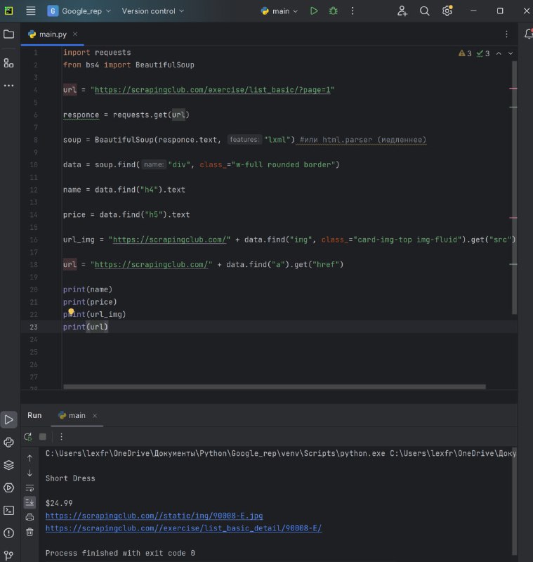The height and width of the screenshot is (562, 533).
Task: Clear all console output trash icon
Action: coord(29,532)
